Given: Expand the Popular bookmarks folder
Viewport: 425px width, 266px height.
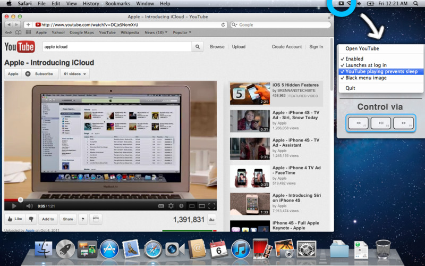Looking at the screenshot, I should 182,32.
